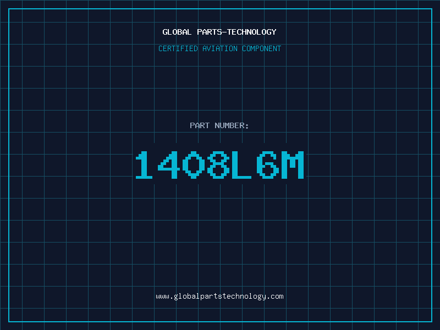Click the word "NUMBER:" in the label
This screenshot has width=440, height=330.
coord(232,125)
